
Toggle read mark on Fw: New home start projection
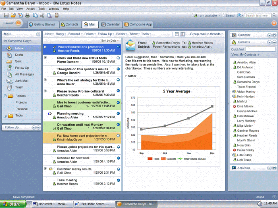pos(118,135)
